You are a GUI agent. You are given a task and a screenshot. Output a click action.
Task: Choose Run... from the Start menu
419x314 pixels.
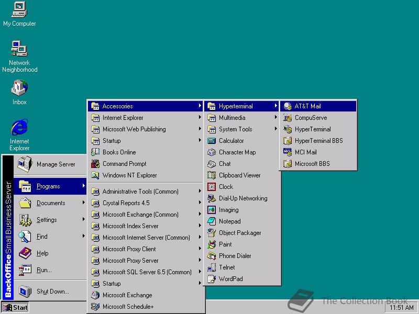(x=50, y=270)
